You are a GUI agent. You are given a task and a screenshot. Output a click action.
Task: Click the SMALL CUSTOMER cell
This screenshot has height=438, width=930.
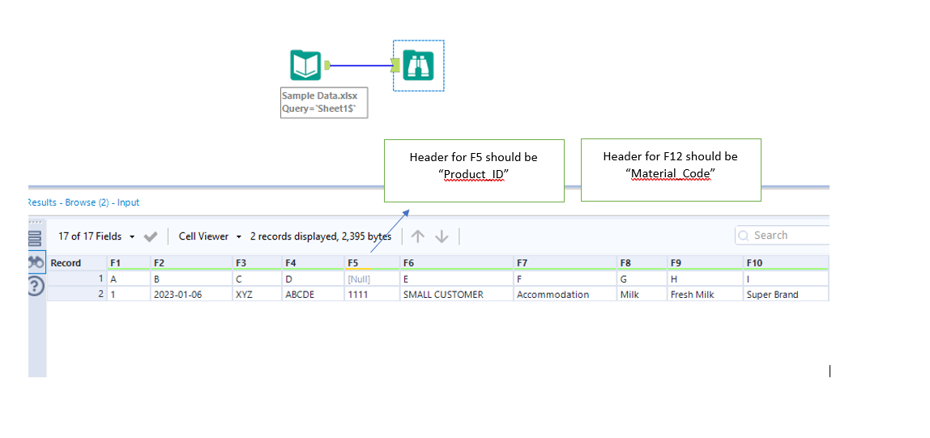click(457, 294)
